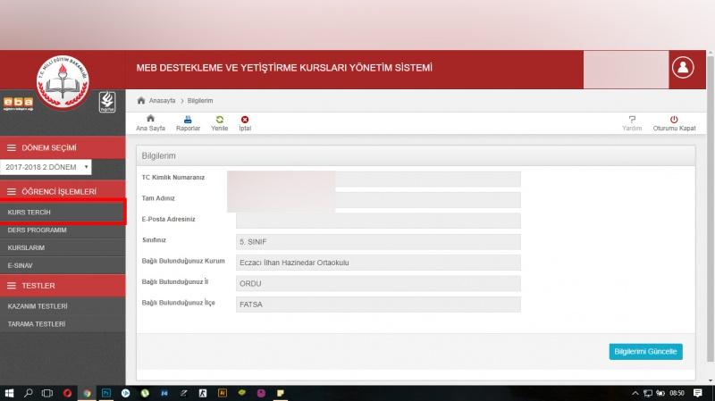Open DERS PROGRAMIM menu item

coord(38,230)
